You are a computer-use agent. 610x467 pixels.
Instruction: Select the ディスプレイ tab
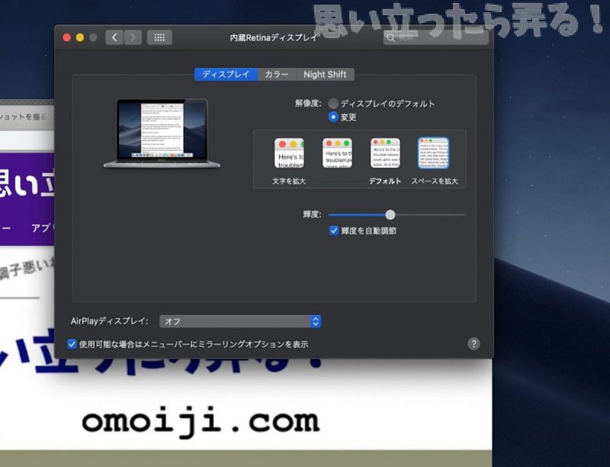click(226, 75)
